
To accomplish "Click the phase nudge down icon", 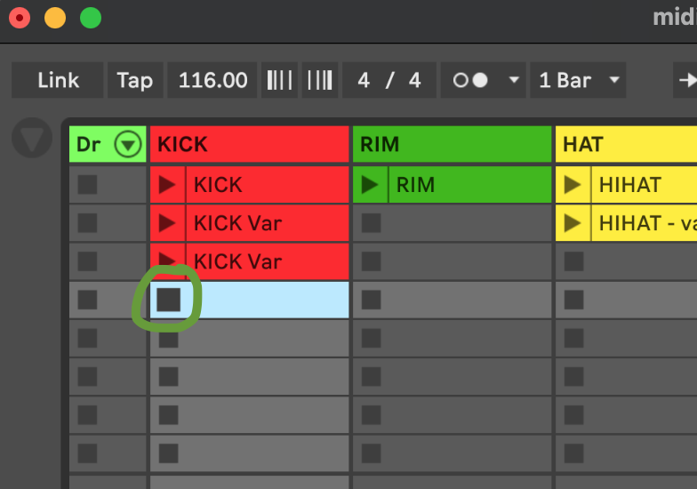I will point(279,81).
